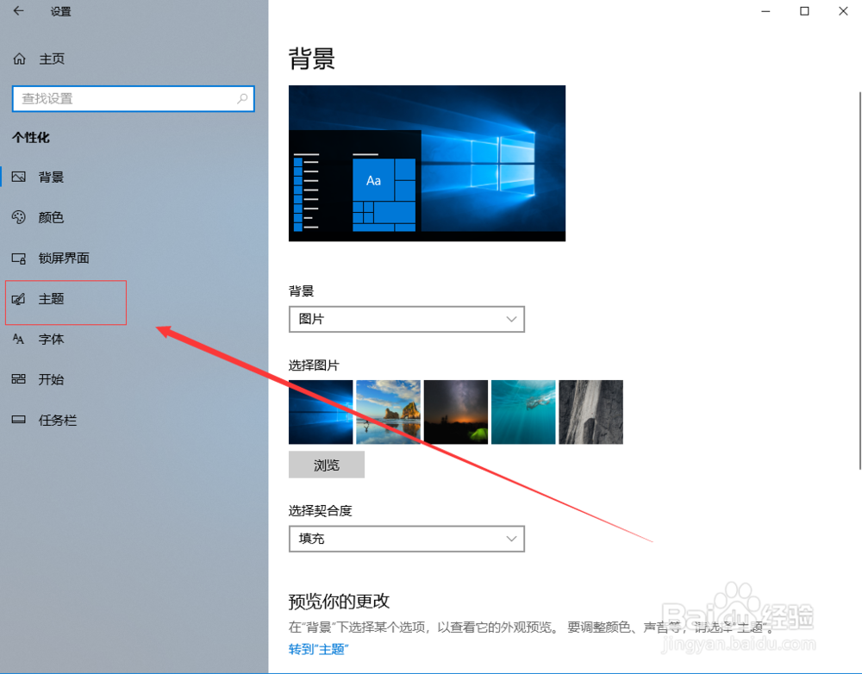Click the search magnifier in 查找设置 box
The height and width of the screenshot is (674, 862).
[x=242, y=98]
